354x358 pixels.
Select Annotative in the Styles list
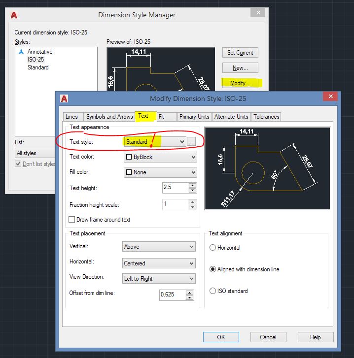pyautogui.click(x=40, y=52)
